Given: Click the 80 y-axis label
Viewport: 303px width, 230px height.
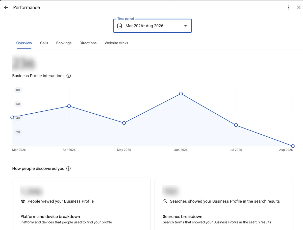Looking at the screenshot, I should coord(18,90).
